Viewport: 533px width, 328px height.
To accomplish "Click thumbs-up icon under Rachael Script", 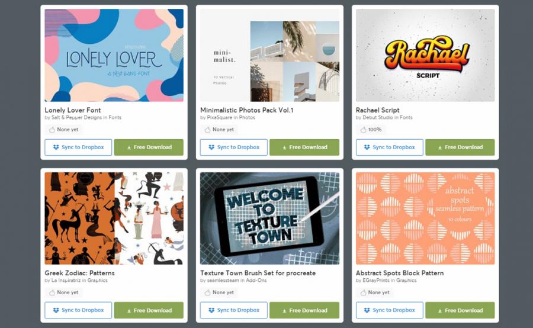I will pos(364,130).
